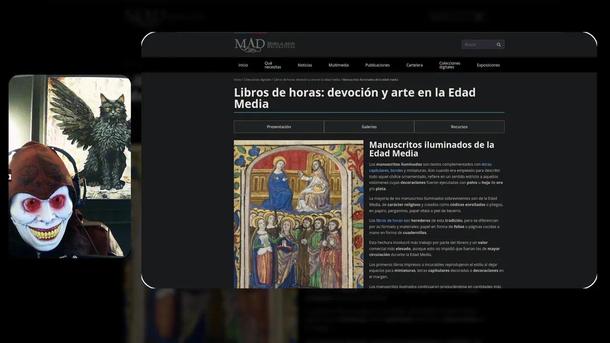Click the illuminated manuscript image
Image resolution: width=610 pixels, height=343 pixels.
pyautogui.click(x=298, y=214)
